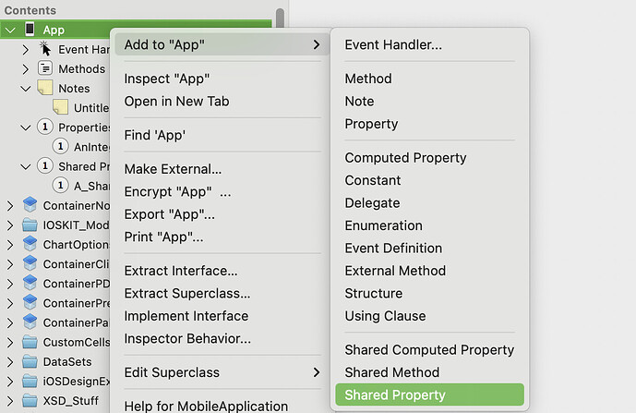Viewport: 636px width, 413px height.
Task: Click the DataSets folder icon
Action: [30, 361]
